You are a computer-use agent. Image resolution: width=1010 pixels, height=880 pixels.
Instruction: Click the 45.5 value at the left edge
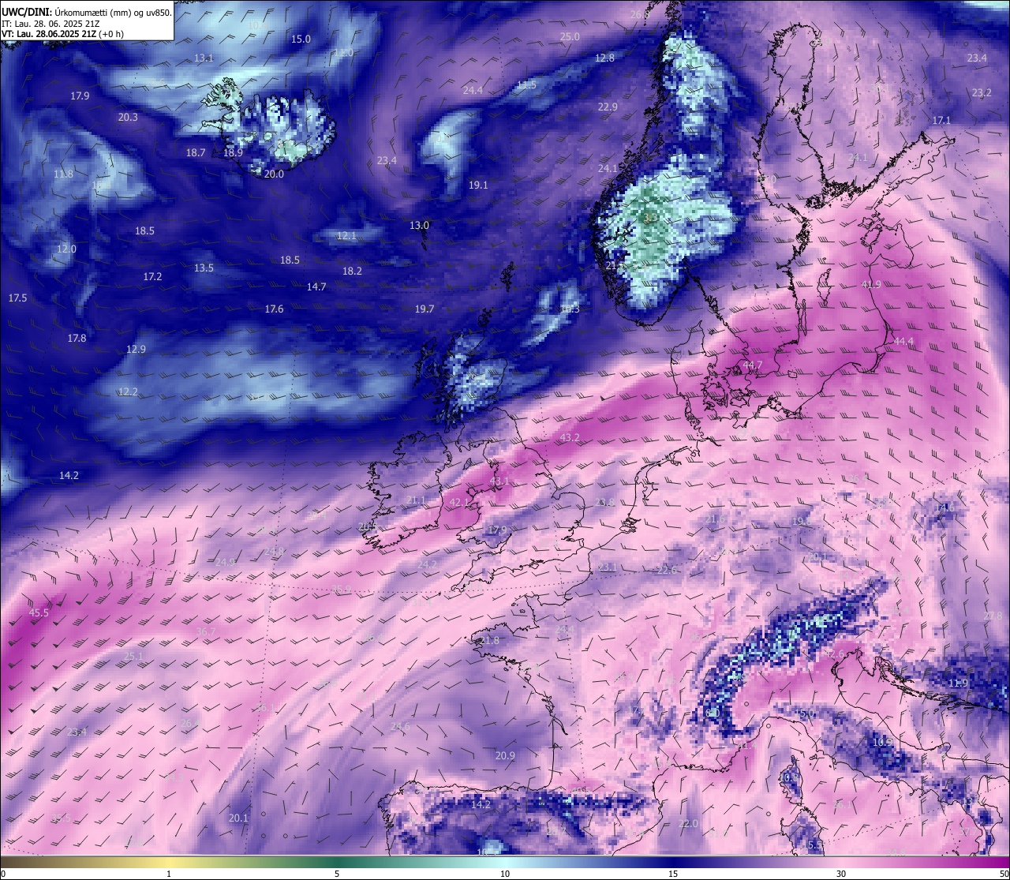pos(39,612)
